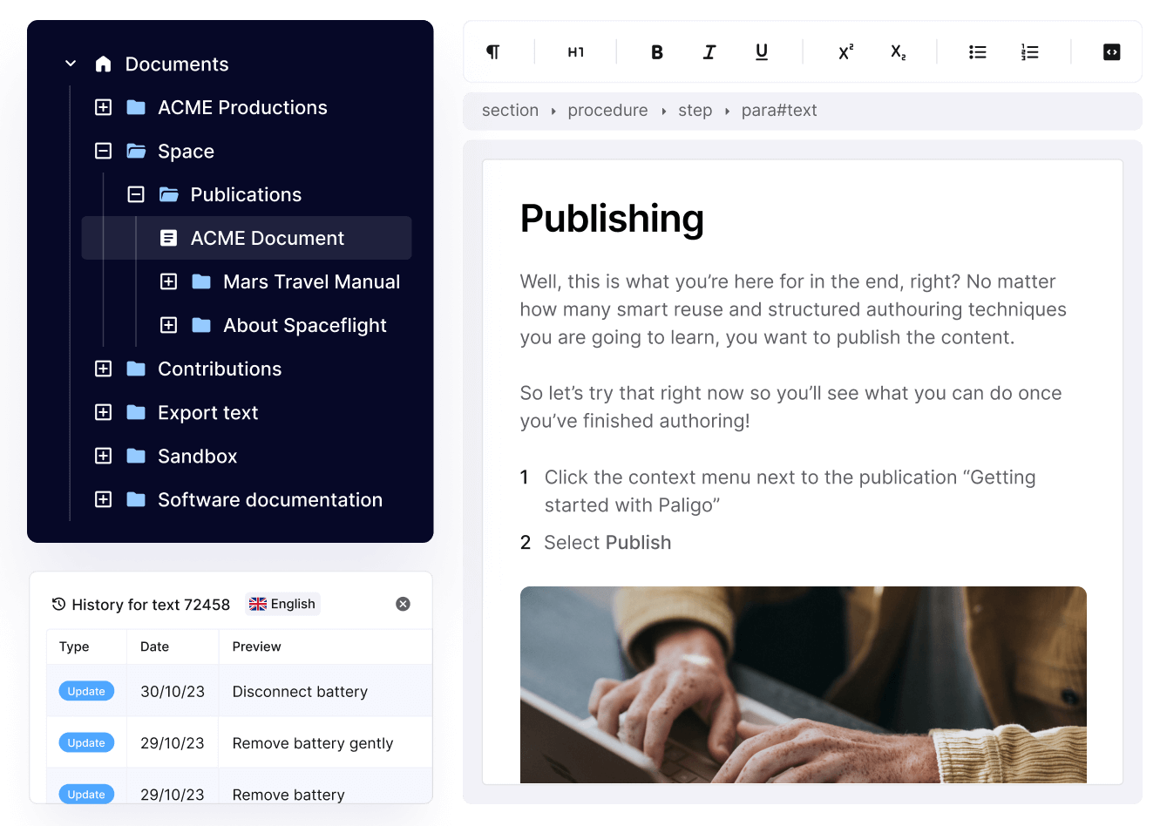Expand the Contributions node
Screen dimensions: 1160x826
click(x=103, y=369)
